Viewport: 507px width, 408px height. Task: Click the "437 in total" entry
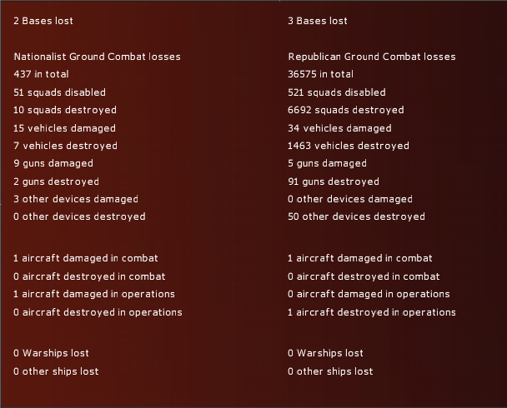click(43, 74)
